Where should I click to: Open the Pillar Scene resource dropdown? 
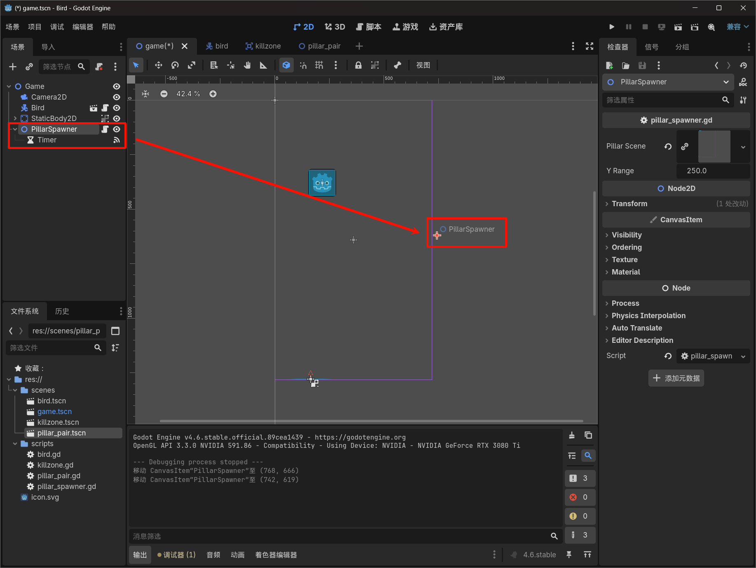(743, 147)
